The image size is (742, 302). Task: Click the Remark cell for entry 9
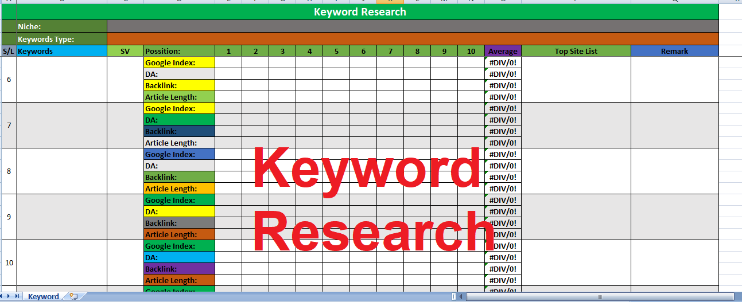tap(674, 217)
